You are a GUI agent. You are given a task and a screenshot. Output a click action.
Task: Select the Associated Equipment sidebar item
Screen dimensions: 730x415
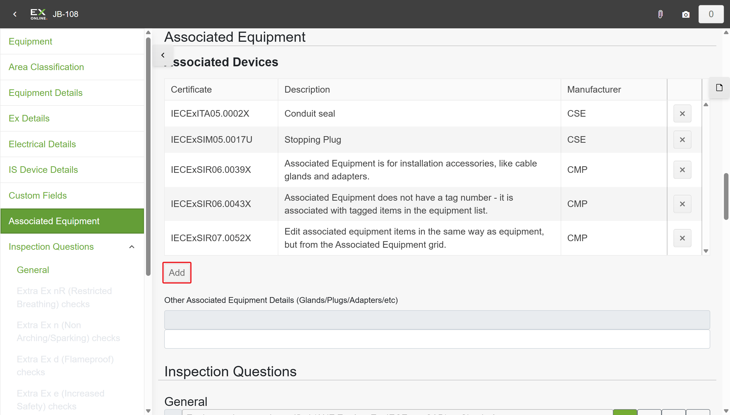(x=72, y=221)
